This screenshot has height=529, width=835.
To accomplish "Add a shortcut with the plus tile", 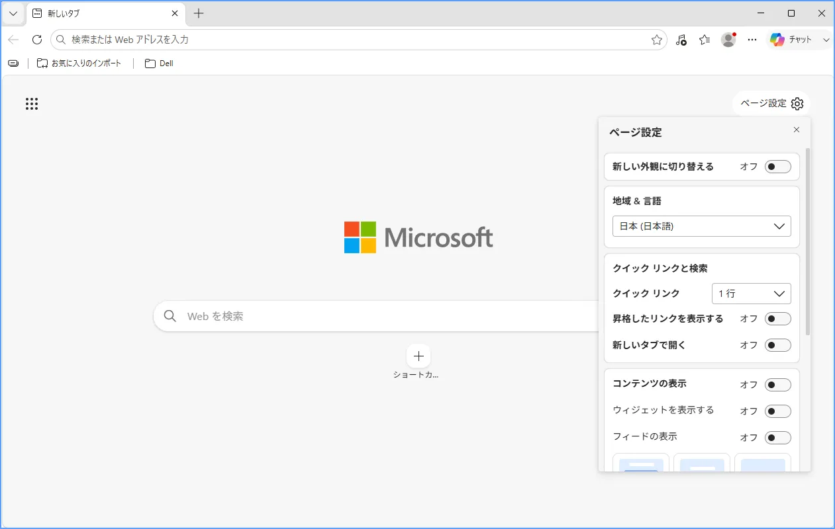I will [x=418, y=356].
